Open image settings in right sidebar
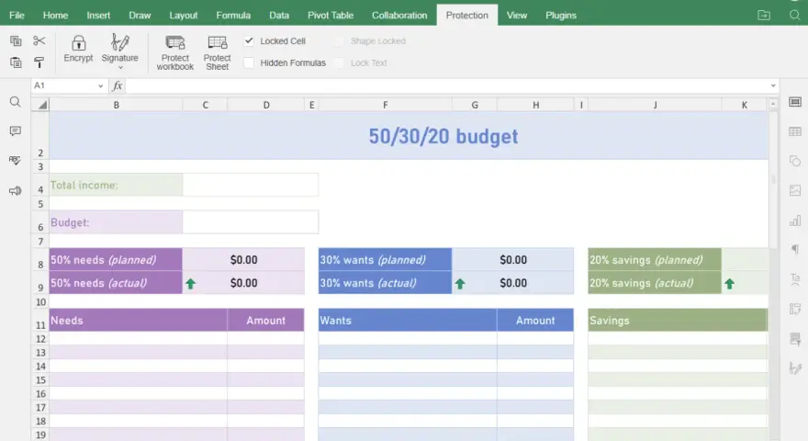Image resolution: width=808 pixels, height=441 pixels. [795, 190]
